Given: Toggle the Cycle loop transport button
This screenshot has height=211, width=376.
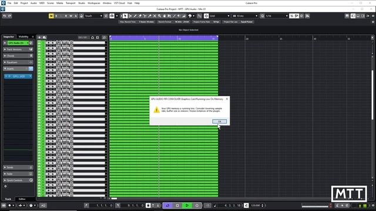Looking at the screenshot, I should (x=167, y=206).
